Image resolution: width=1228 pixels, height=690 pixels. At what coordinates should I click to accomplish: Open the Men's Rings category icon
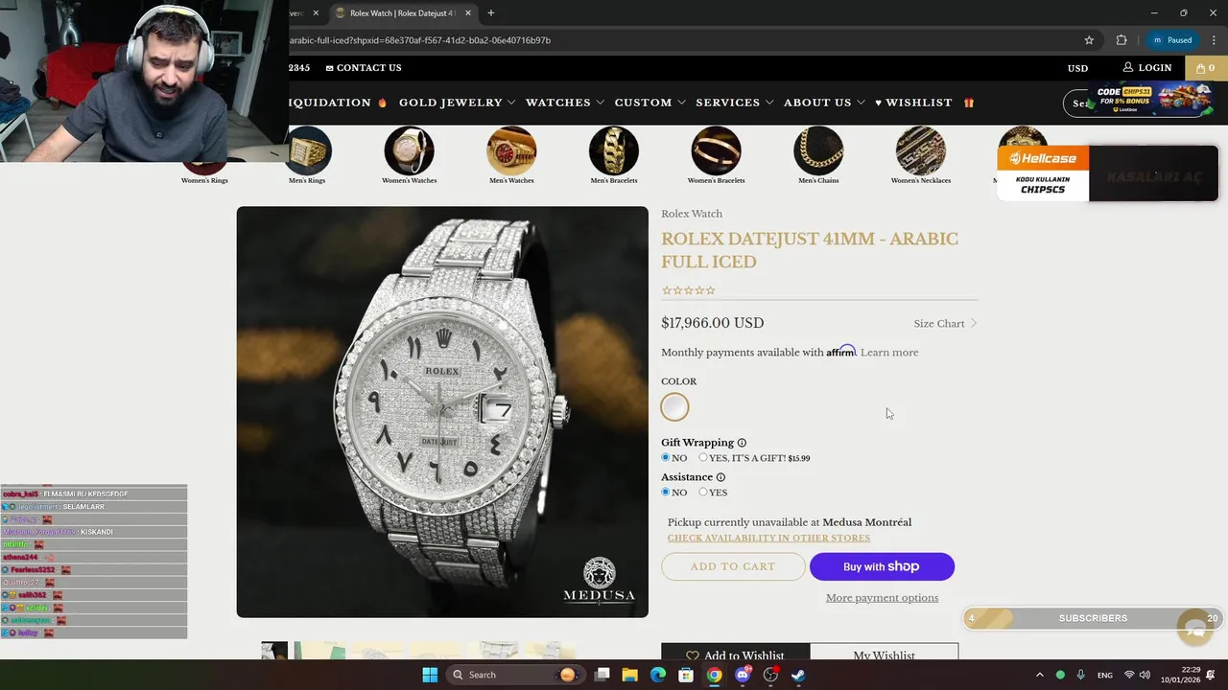tap(307, 151)
